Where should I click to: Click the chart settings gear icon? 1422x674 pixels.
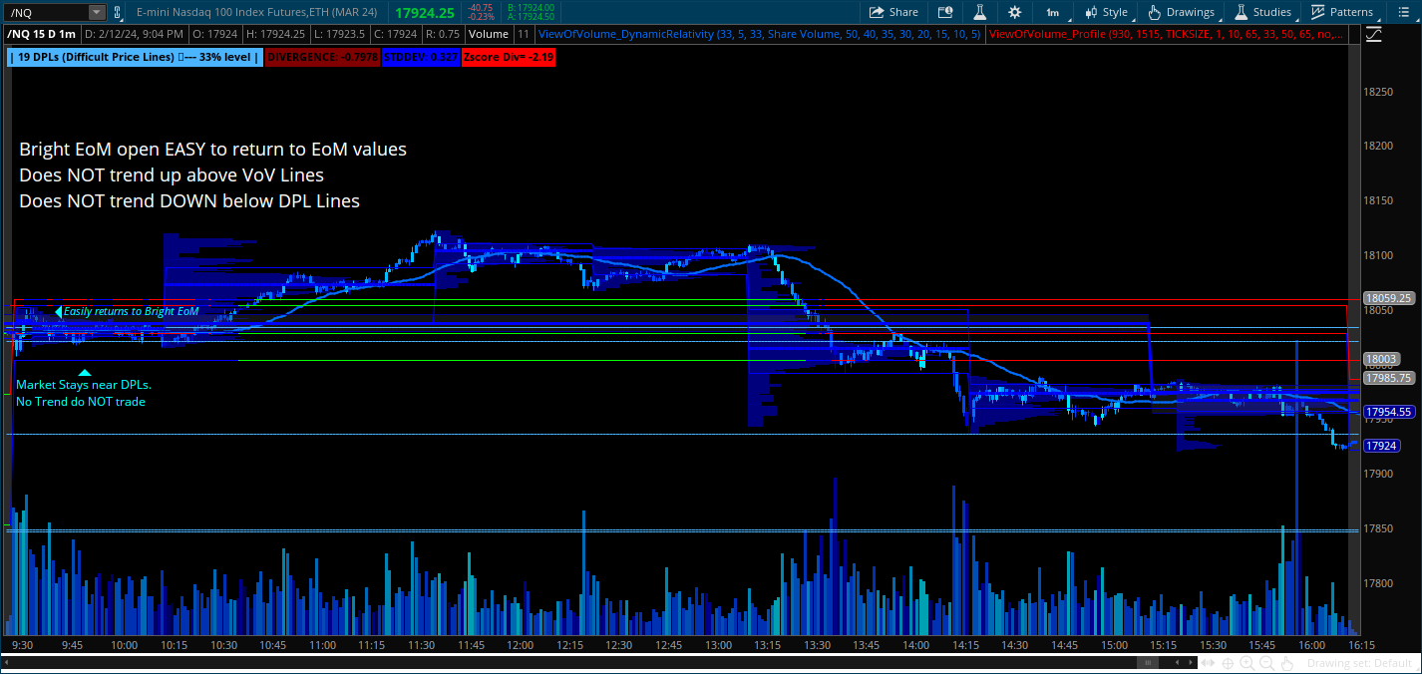coord(1014,12)
